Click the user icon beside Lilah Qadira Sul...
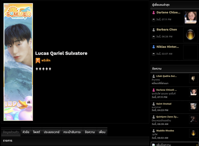 click(154, 76)
